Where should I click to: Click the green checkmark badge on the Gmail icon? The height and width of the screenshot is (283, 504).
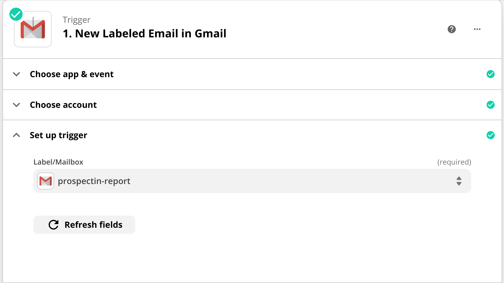click(16, 14)
